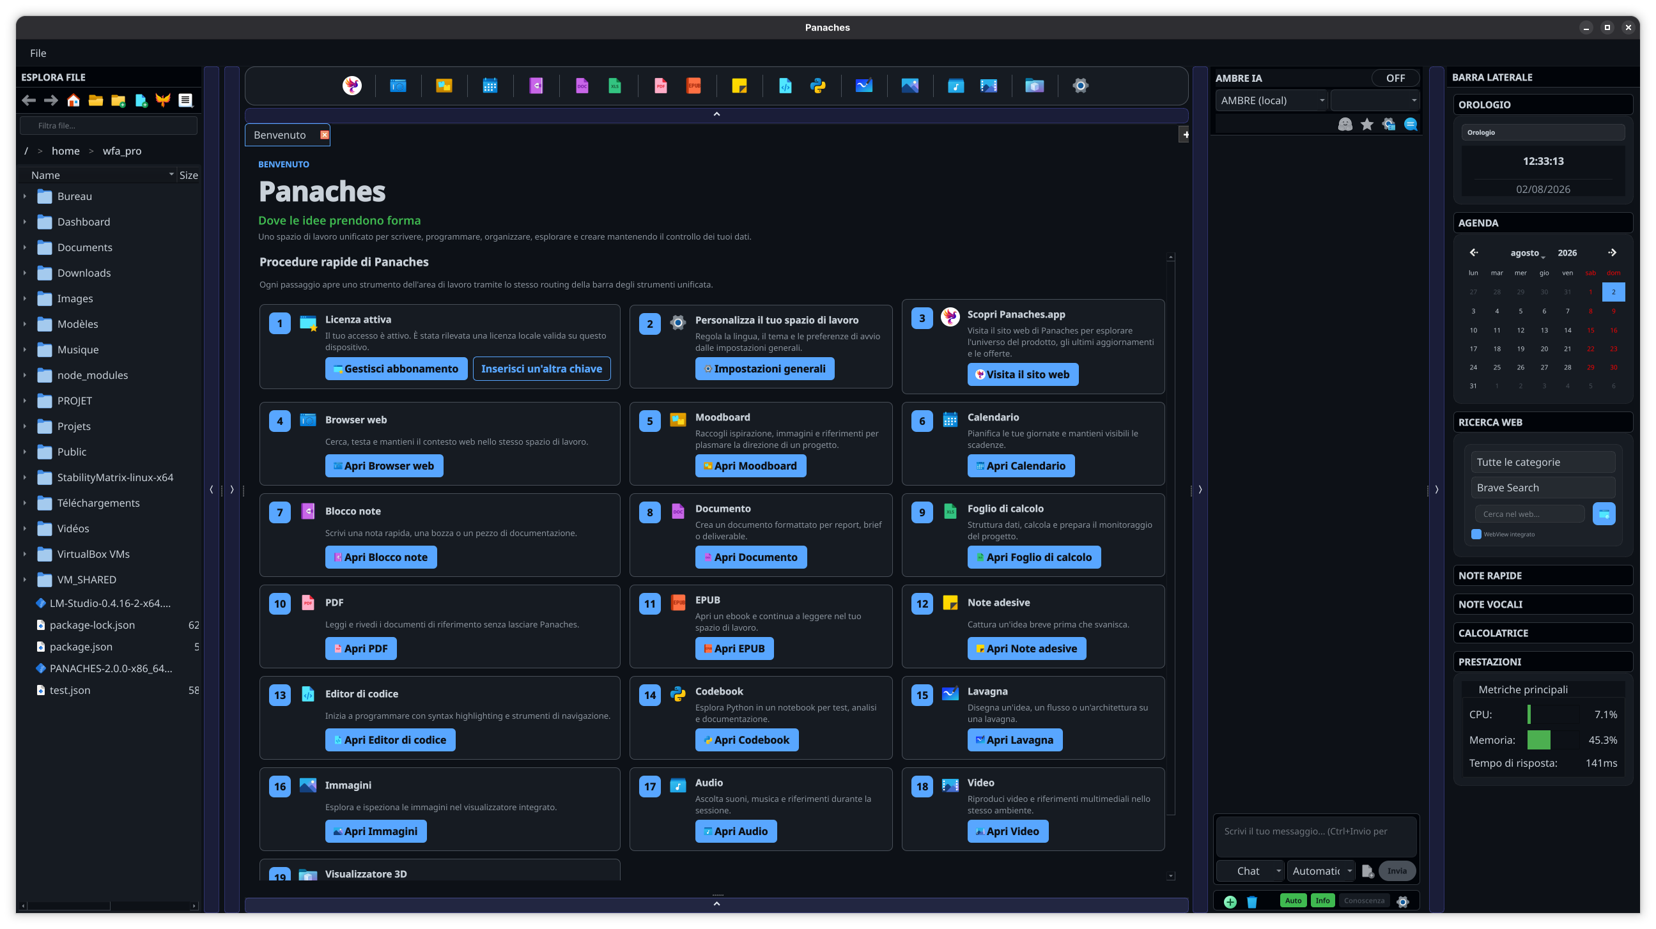1656x929 pixels.
Task: Open the yellow sticky notes toolbar icon
Action: [x=739, y=86]
